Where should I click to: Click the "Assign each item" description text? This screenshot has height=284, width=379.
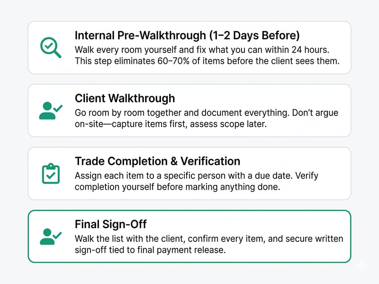197,176
